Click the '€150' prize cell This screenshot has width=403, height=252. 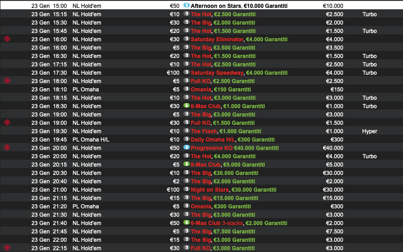[x=337, y=90]
